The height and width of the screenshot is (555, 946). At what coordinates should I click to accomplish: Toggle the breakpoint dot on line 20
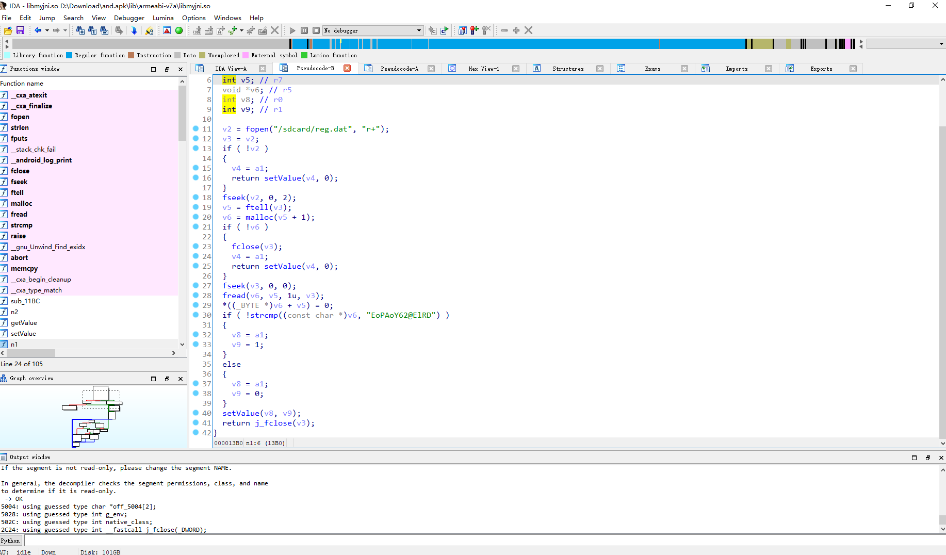(196, 217)
